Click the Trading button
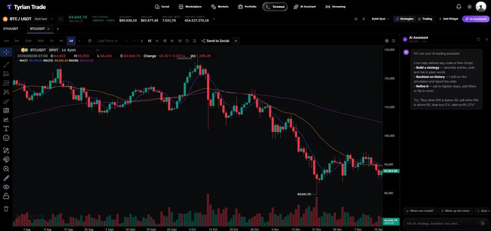This screenshot has width=491, height=231. click(x=425, y=19)
